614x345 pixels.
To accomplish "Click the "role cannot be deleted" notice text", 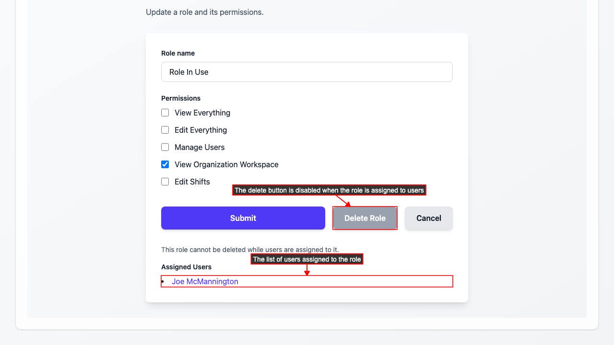I will tap(250, 250).
